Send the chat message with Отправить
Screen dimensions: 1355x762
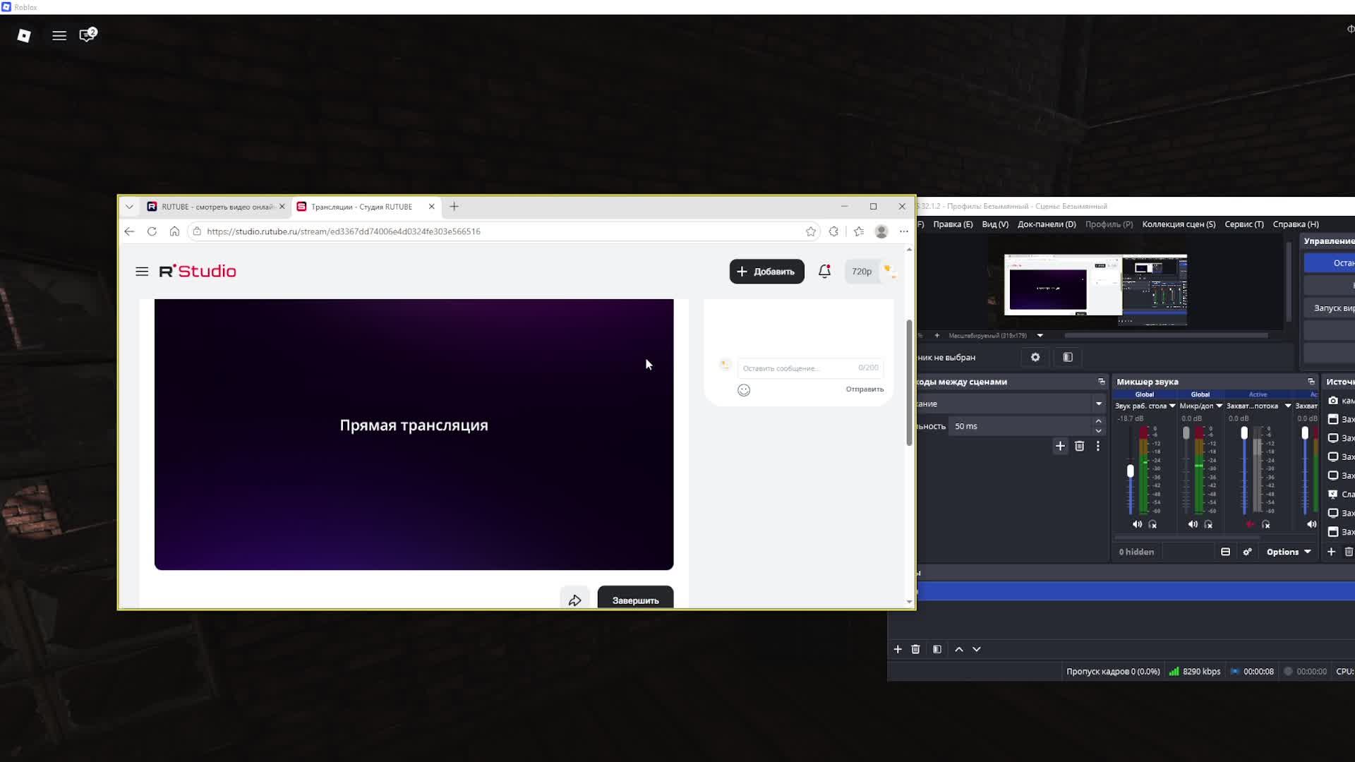[x=865, y=389]
